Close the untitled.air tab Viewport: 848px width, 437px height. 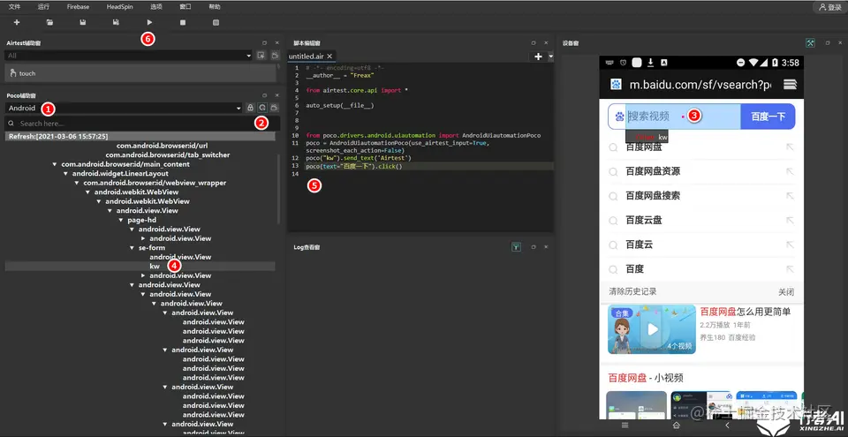329,57
